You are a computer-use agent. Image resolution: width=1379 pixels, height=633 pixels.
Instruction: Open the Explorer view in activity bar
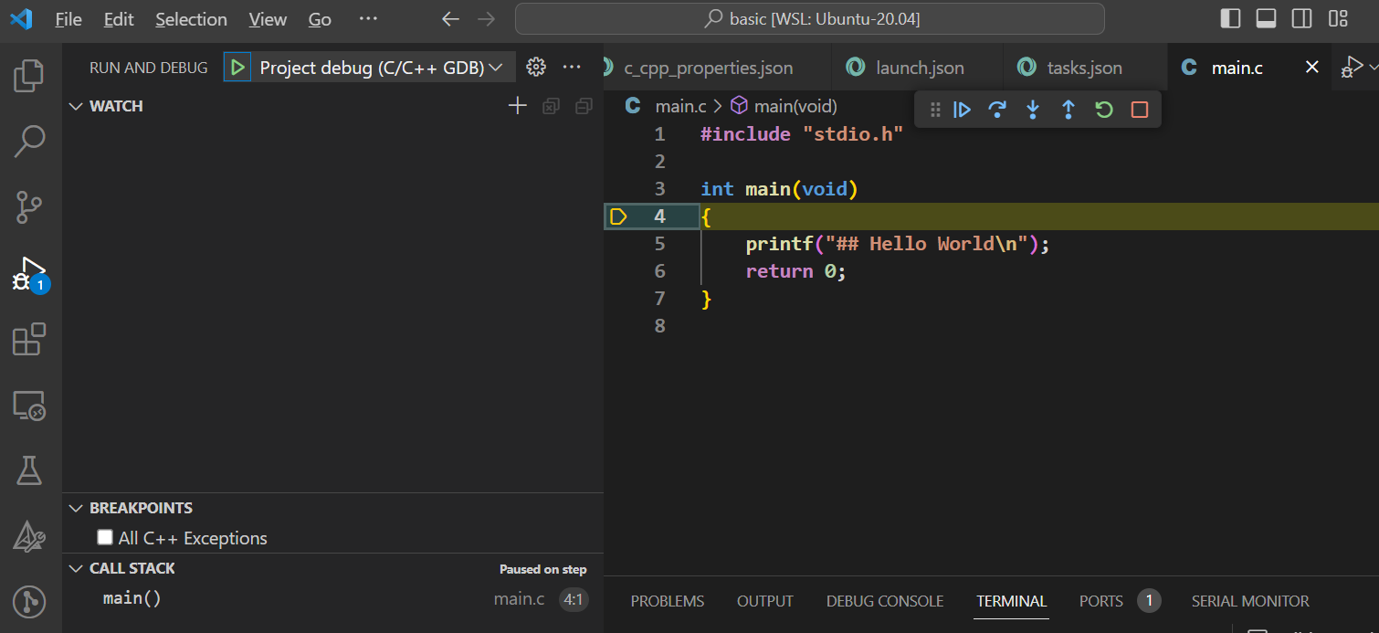(x=30, y=76)
